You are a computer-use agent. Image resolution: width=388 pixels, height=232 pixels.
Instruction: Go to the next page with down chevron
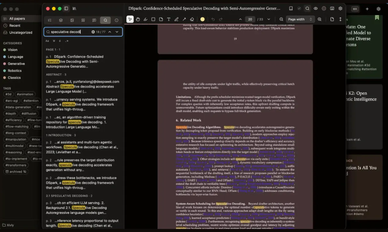point(269,19)
